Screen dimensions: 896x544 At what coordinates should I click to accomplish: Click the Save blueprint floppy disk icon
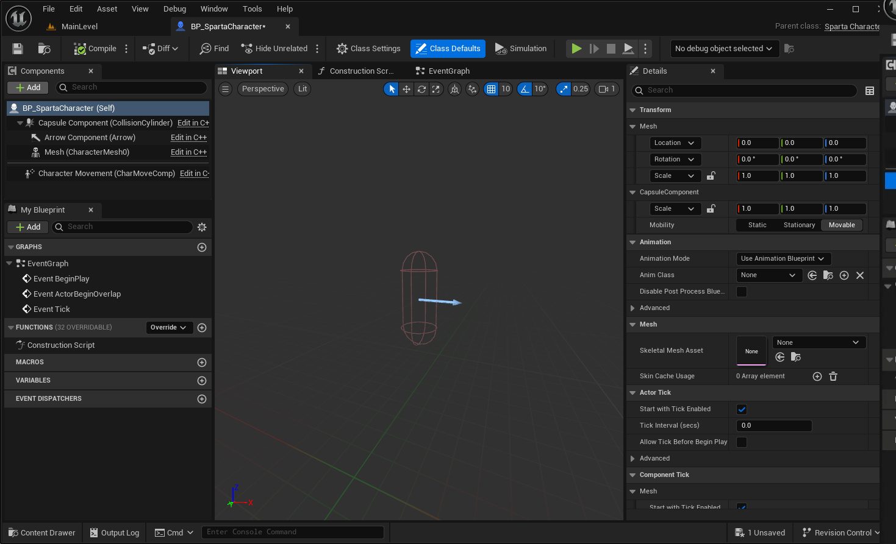pyautogui.click(x=18, y=49)
